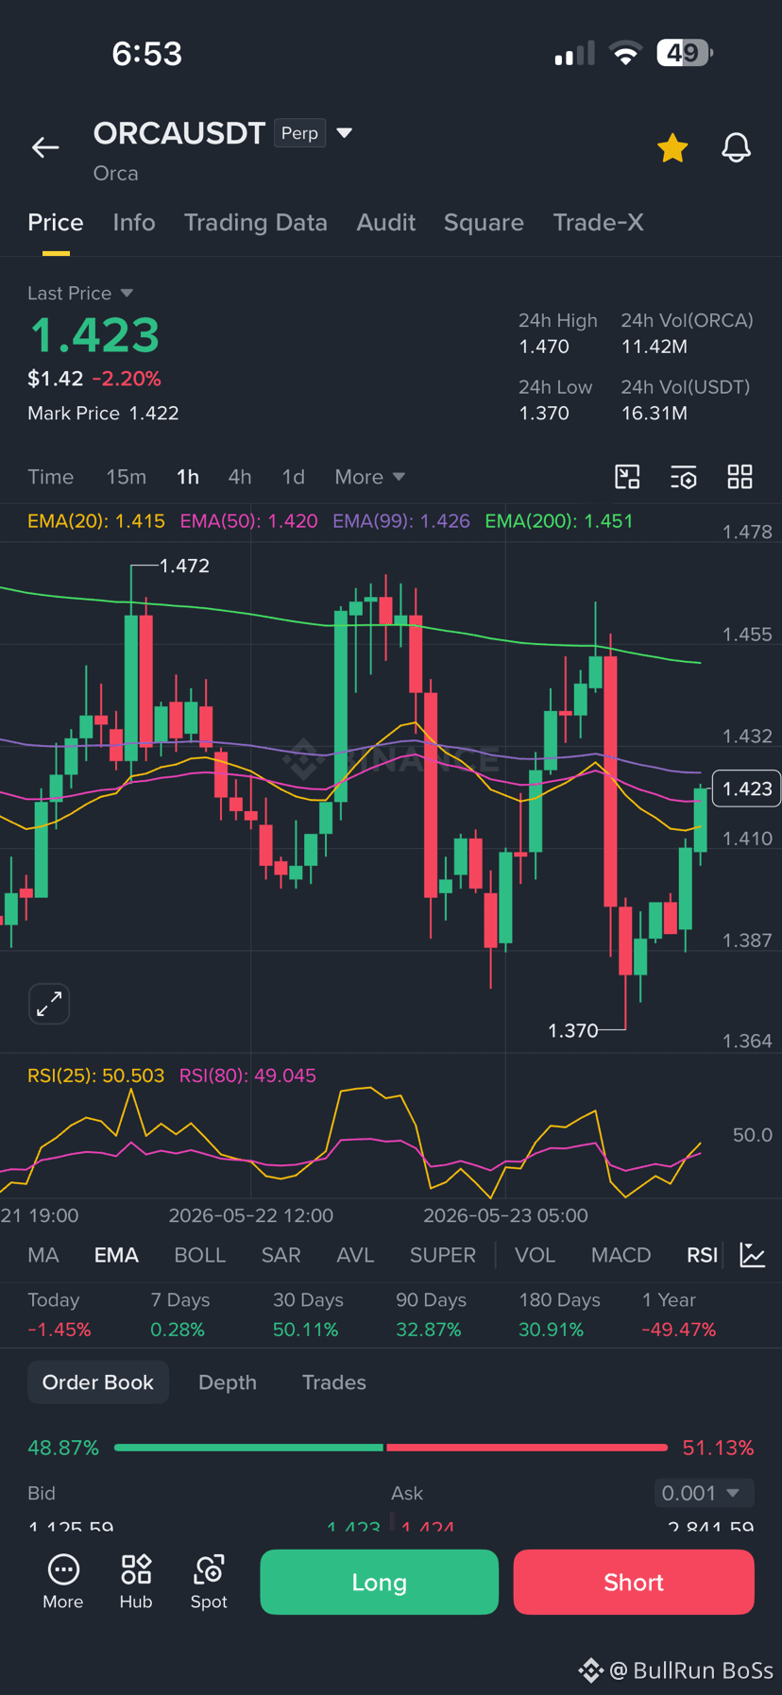Viewport: 782px width, 1695px height.
Task: Enable the SAR indicator
Action: point(280,1255)
